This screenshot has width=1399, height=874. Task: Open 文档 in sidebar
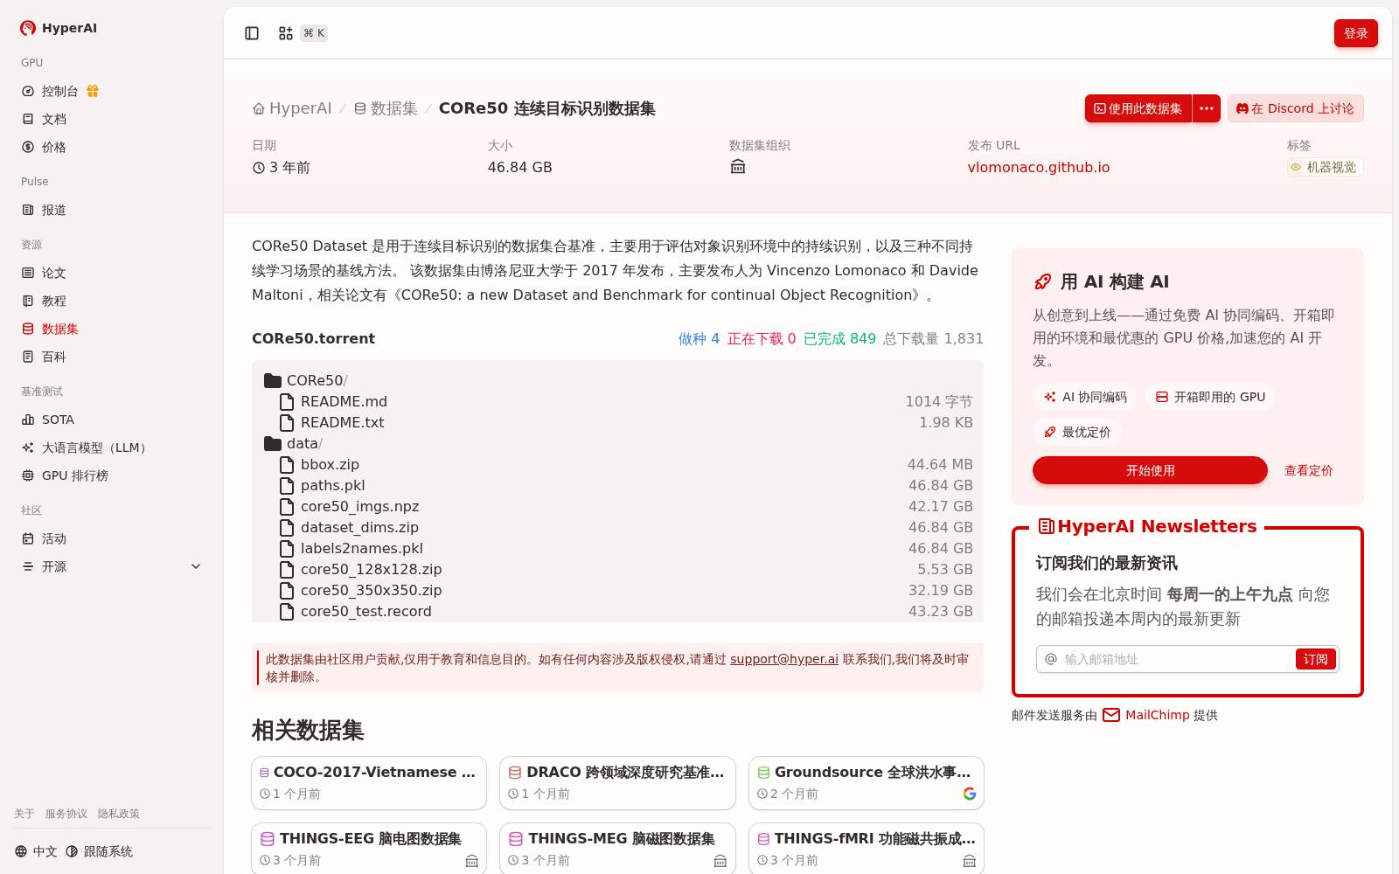click(x=112, y=119)
